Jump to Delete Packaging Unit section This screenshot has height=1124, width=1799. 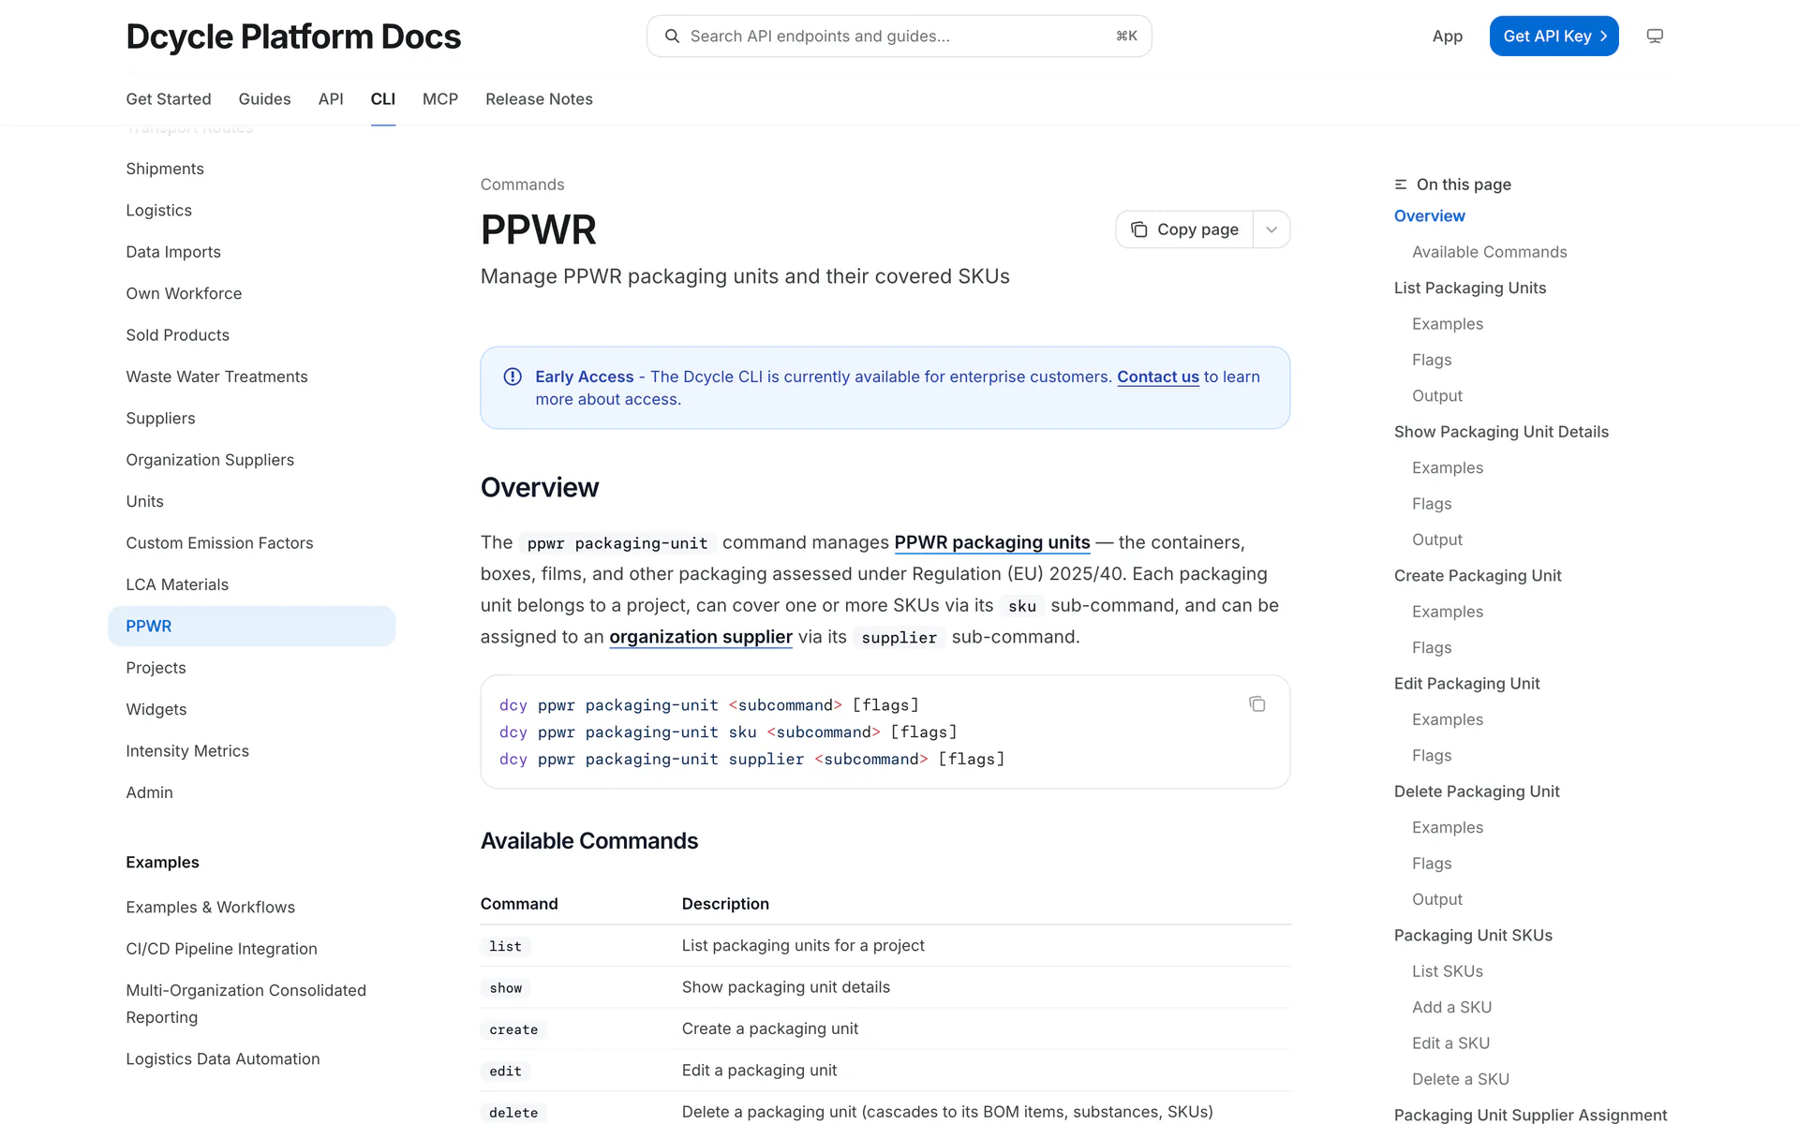(x=1477, y=791)
